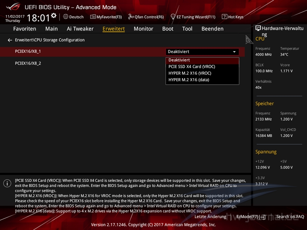Screen dimensions: 307x230
Task: Open Qfan Control(F6)
Action: 146,17
